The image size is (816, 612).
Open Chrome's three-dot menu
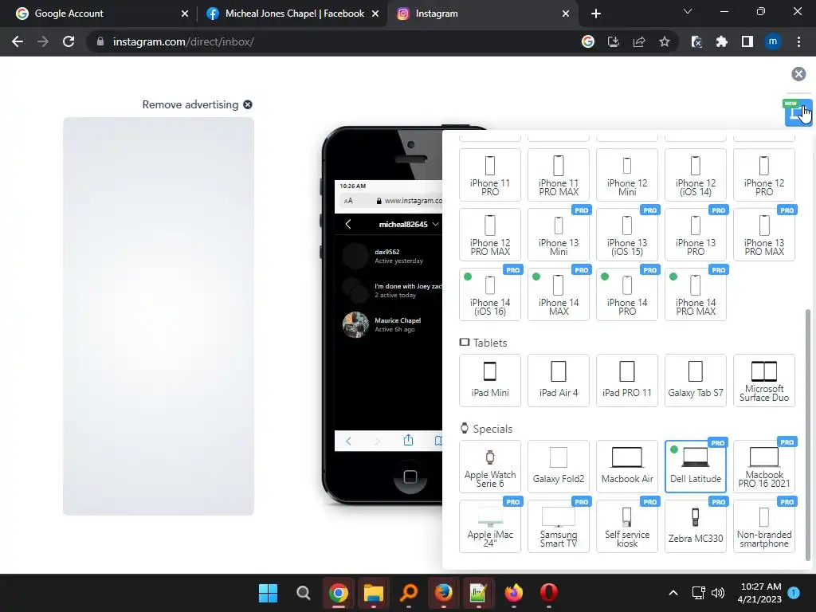click(798, 41)
